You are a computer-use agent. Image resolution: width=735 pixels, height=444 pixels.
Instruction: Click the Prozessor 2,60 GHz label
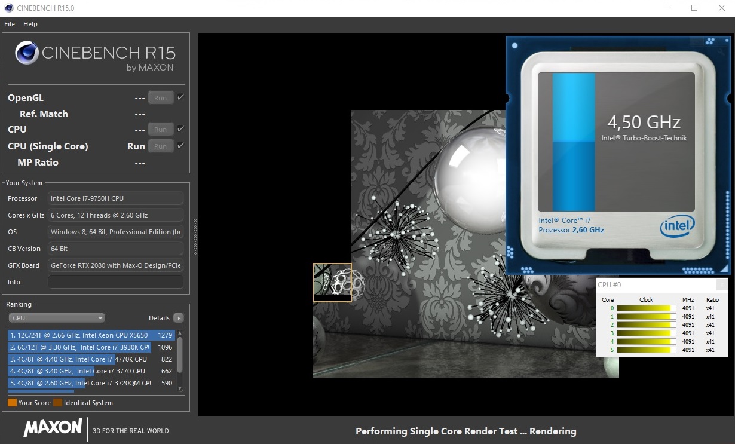(571, 230)
